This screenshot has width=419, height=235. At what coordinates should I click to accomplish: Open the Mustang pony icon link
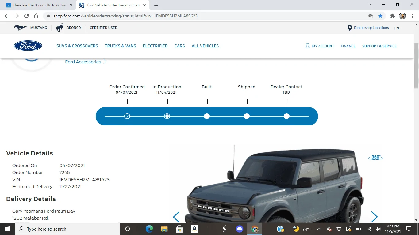pos(21,28)
